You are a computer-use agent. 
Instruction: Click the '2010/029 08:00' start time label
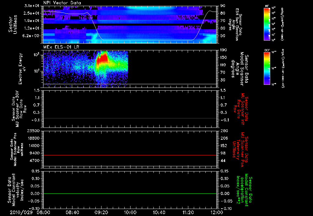(x=30, y=212)
